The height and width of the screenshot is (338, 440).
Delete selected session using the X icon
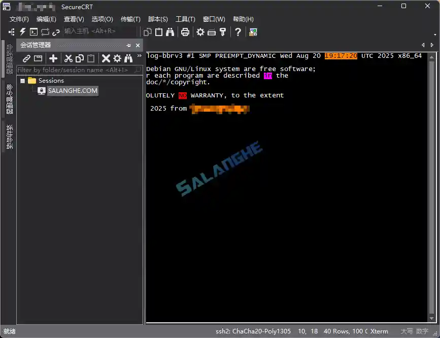coord(105,58)
